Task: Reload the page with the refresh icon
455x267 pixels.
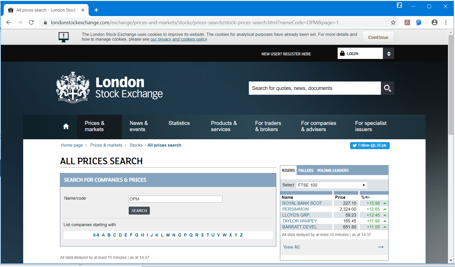Action: pyautogui.click(x=31, y=22)
